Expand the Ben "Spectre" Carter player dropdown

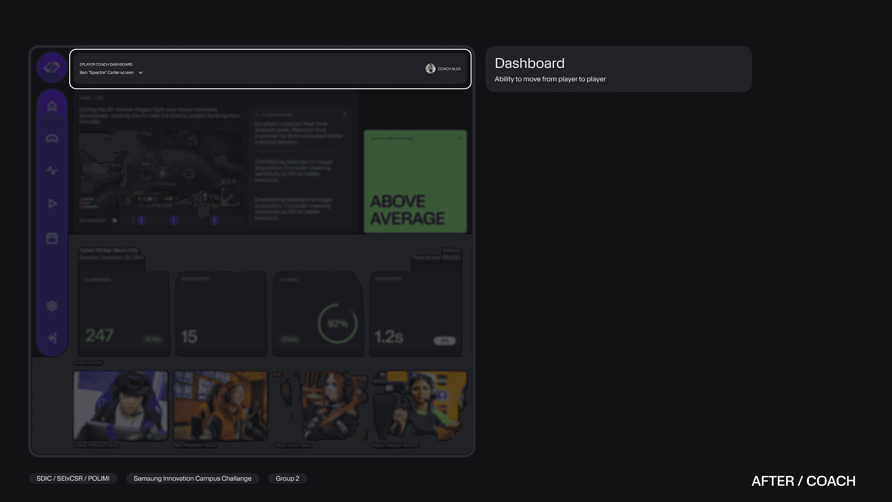coord(141,73)
